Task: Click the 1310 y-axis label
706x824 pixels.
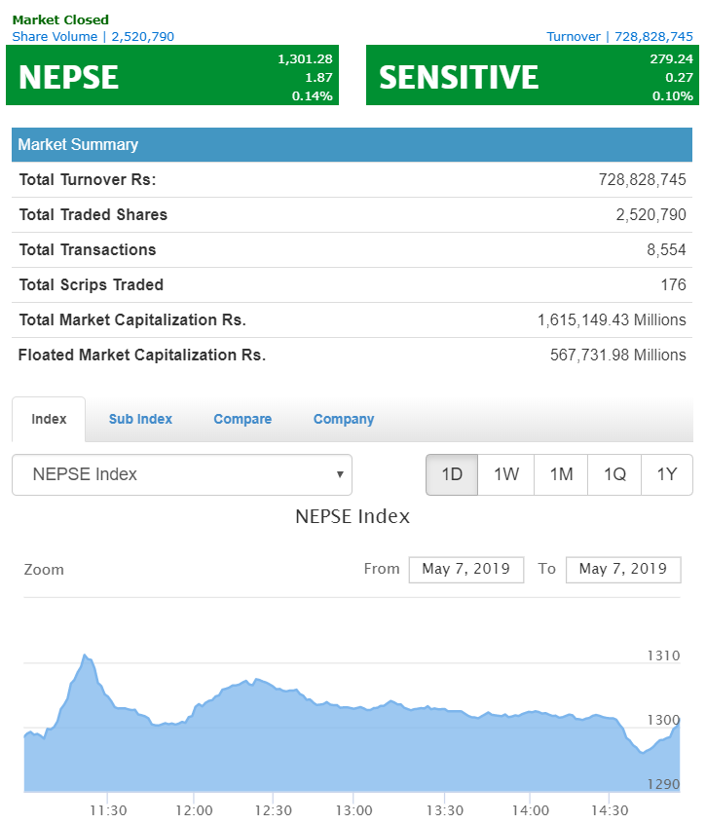Action: [663, 655]
